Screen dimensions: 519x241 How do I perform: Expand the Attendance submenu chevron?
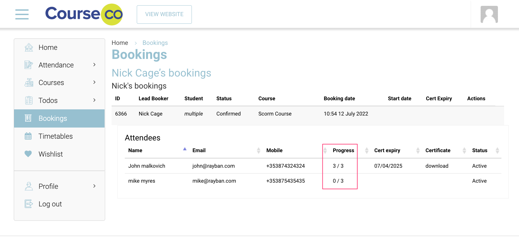click(94, 65)
